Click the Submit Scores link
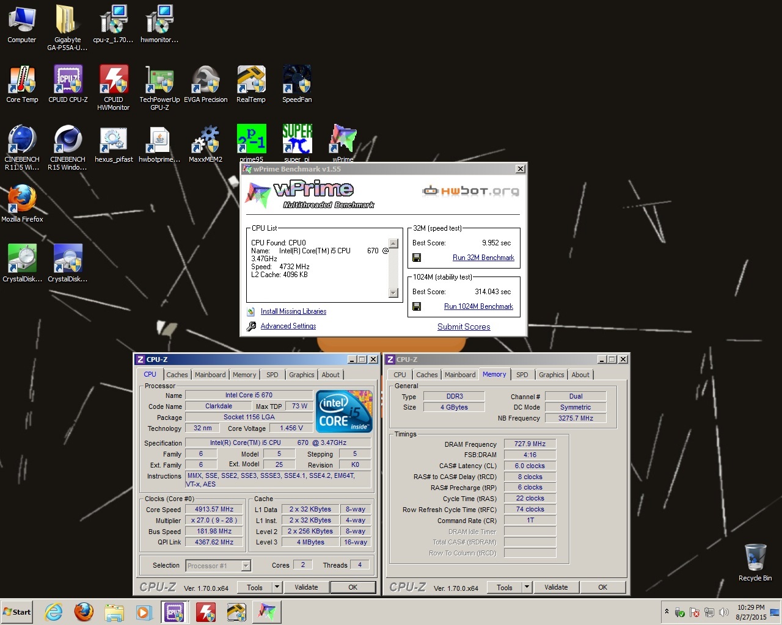The height and width of the screenshot is (625, 782). click(x=464, y=327)
